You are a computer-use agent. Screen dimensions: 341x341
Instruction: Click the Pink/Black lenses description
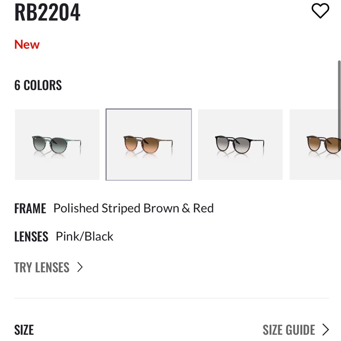pyautogui.click(x=84, y=236)
